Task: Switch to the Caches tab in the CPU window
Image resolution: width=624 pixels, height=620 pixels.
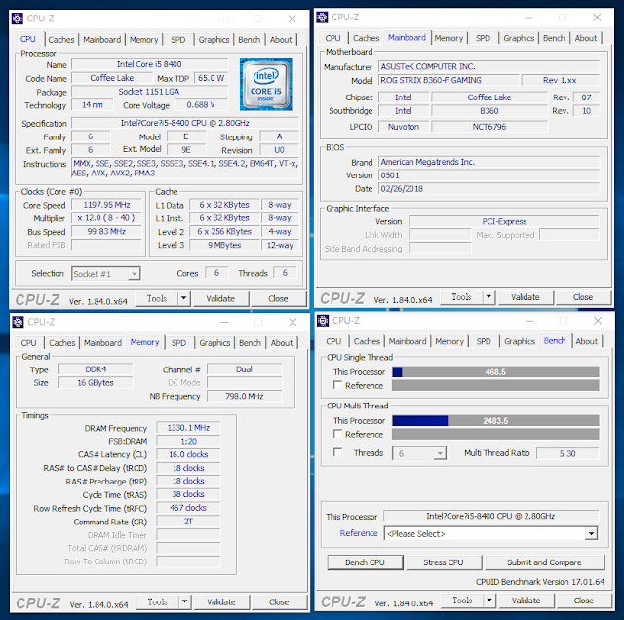Action: click(61, 40)
